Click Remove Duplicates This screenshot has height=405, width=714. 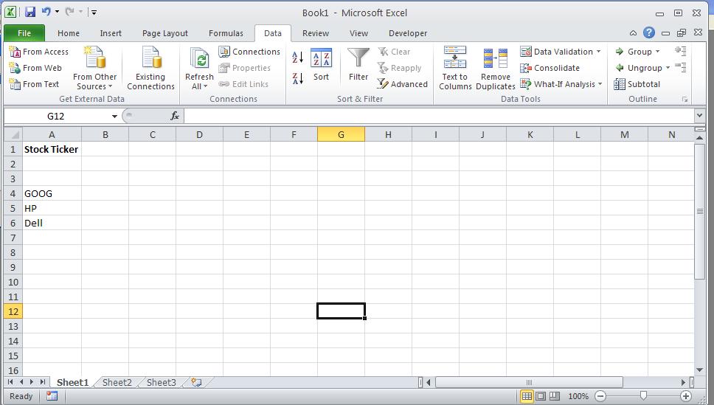[x=496, y=69]
